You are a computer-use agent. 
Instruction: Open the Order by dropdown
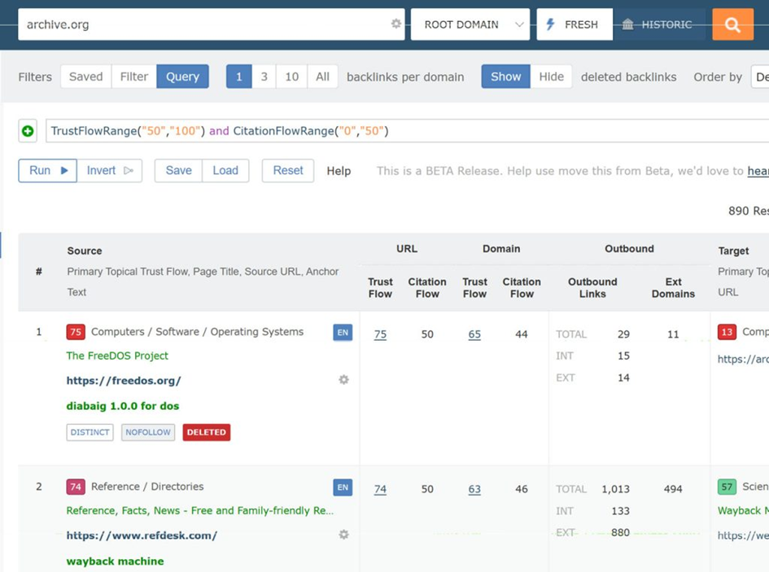click(x=760, y=76)
